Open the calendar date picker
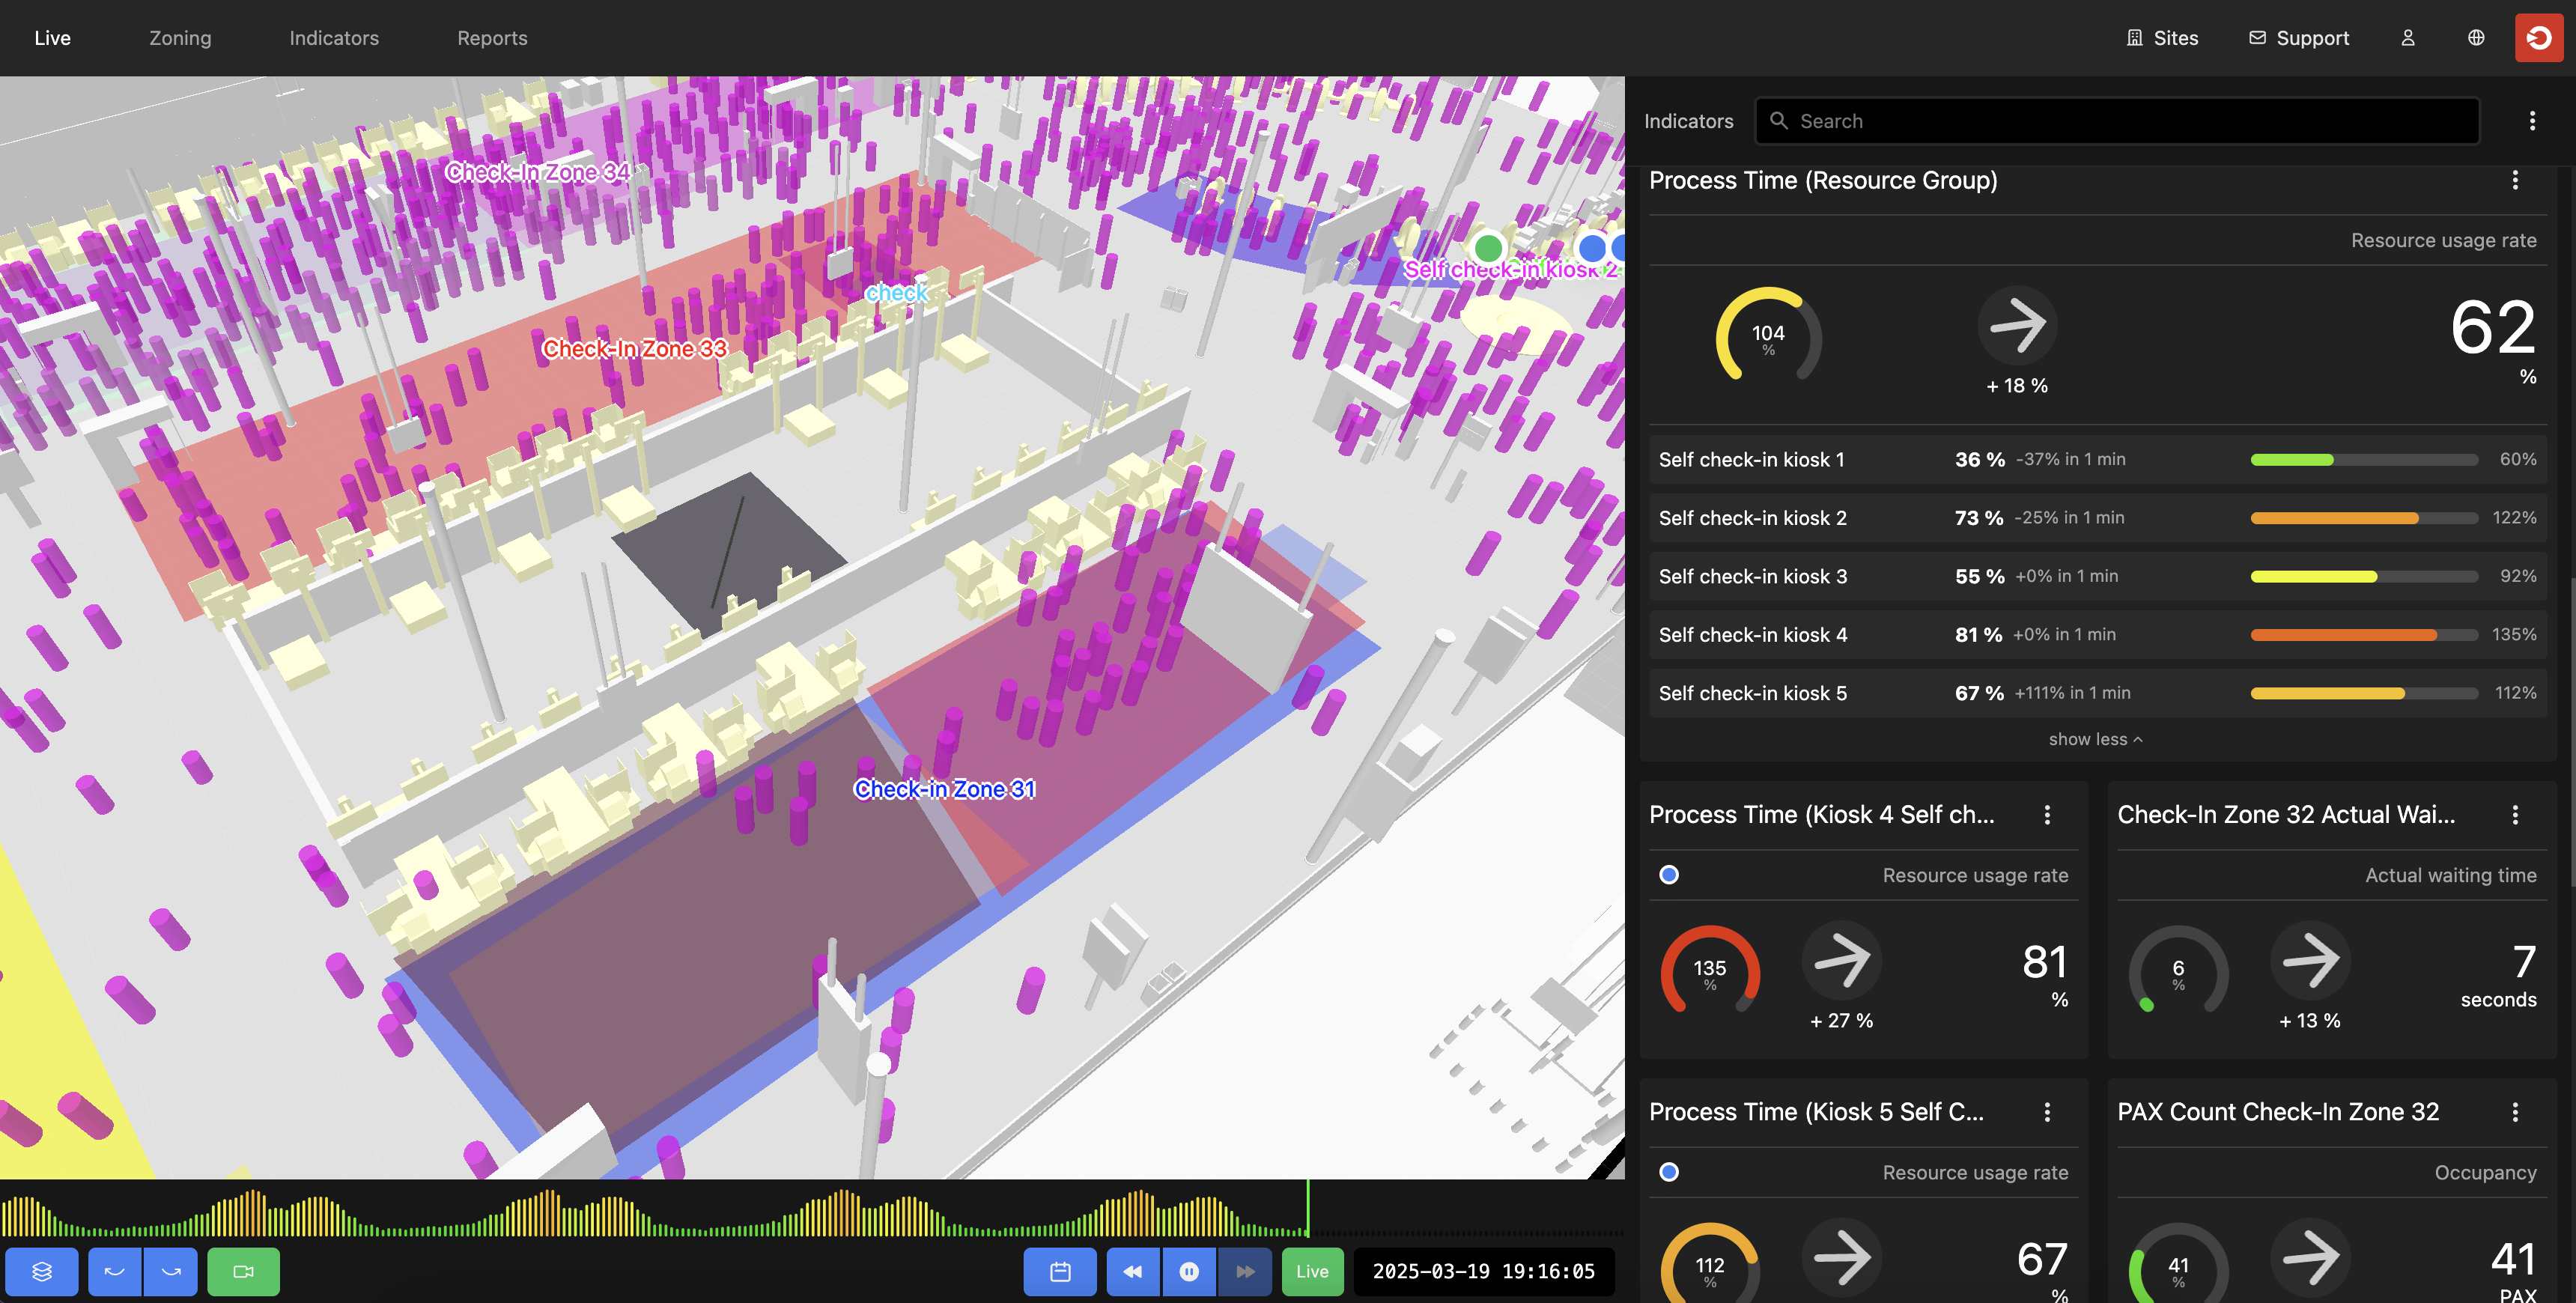 point(1060,1271)
